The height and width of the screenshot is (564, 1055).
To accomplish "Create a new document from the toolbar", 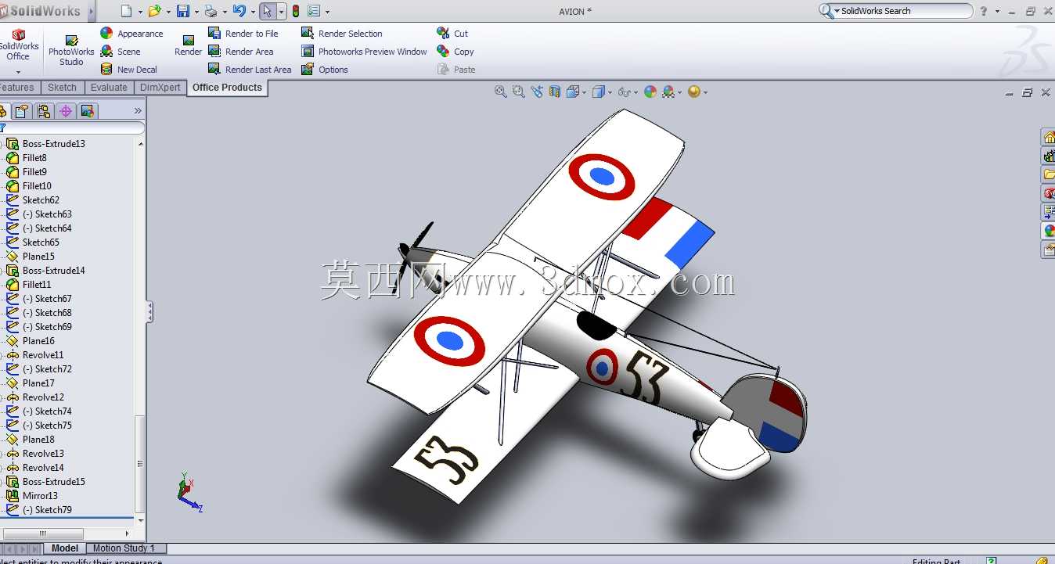I will pos(127,11).
